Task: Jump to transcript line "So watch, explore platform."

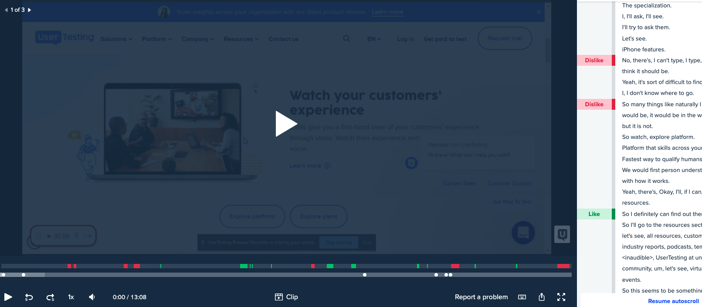Action: (658, 137)
